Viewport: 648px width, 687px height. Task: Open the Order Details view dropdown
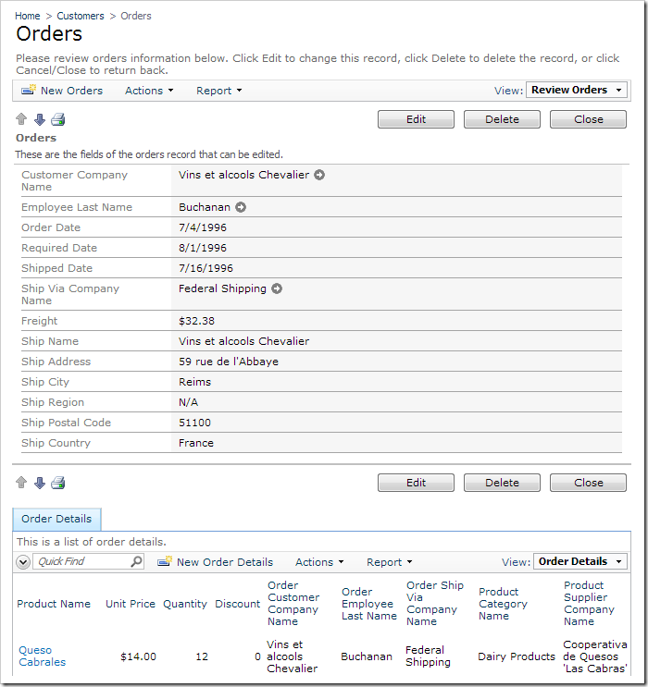[580, 561]
